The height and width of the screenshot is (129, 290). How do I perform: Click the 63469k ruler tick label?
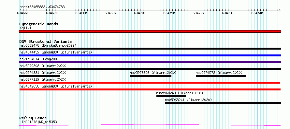click(111, 13)
